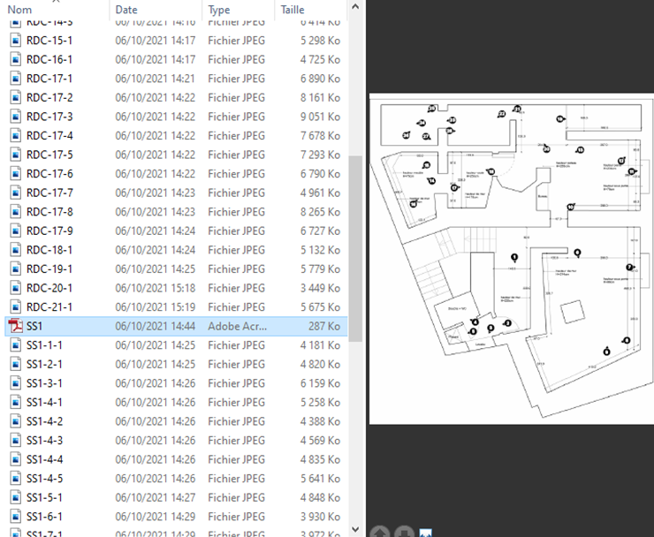Click the PDF icon of file SS1

point(16,326)
